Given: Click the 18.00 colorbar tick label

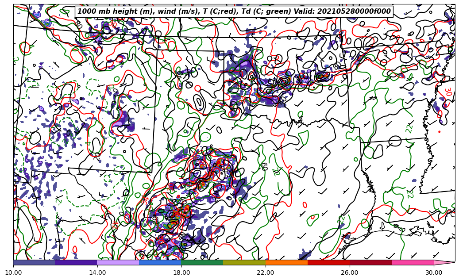Looking at the screenshot, I should tap(181, 272).
